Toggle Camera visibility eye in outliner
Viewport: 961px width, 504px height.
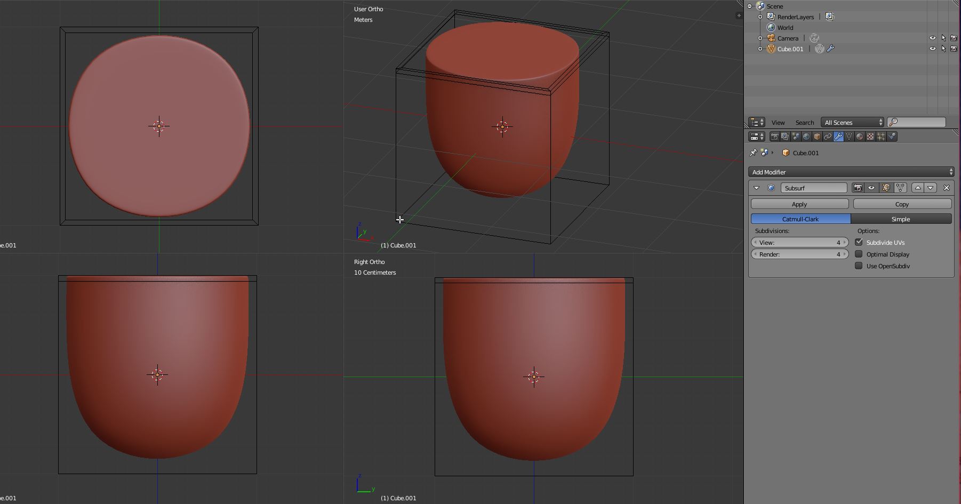click(x=933, y=38)
